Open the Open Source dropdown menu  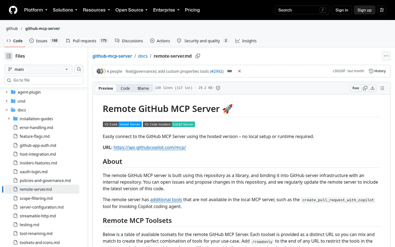click(x=132, y=10)
